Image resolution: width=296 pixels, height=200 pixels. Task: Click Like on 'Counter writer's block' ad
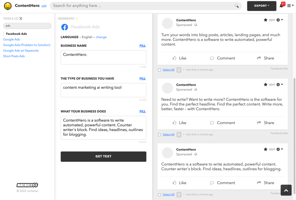[179, 183]
